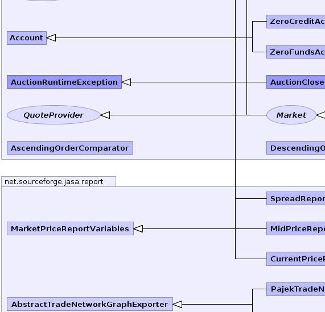This screenshot has height=312, width=325.
Task: Click the ZeroFundsAc class node
Action: [x=296, y=52]
